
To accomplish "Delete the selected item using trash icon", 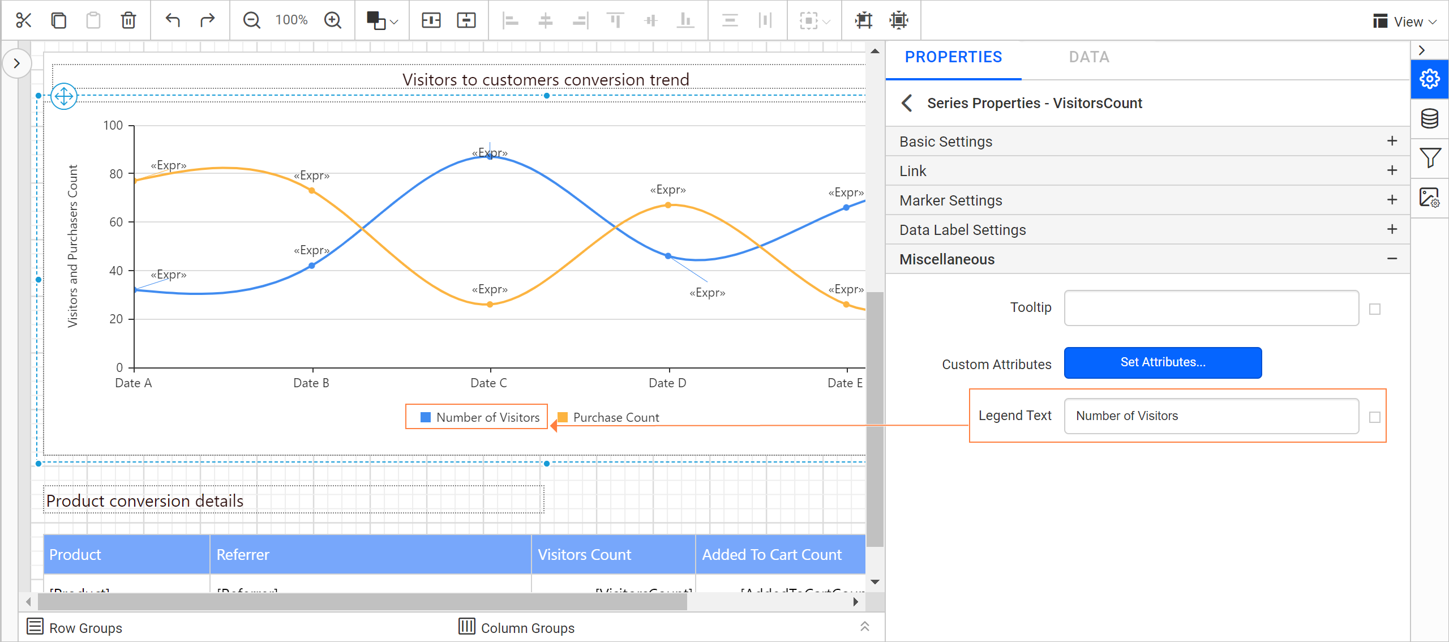I will (x=128, y=20).
